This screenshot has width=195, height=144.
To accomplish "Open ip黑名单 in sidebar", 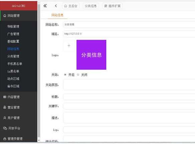I will (13, 71).
